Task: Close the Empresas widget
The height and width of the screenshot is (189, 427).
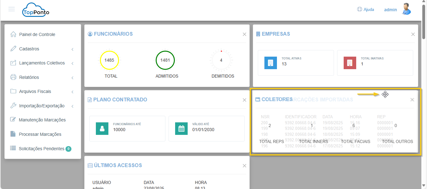Action: click(413, 34)
